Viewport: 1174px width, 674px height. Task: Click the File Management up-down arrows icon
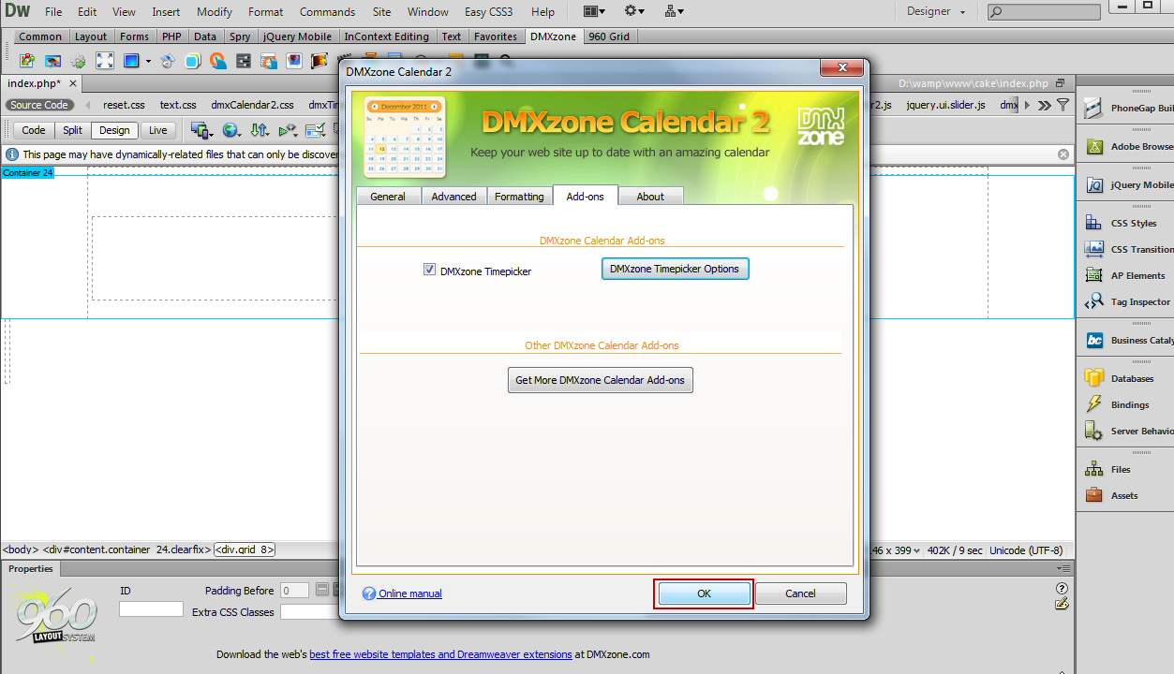pos(260,130)
